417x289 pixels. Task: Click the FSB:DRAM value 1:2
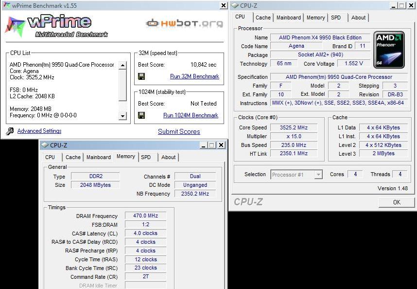click(145, 225)
